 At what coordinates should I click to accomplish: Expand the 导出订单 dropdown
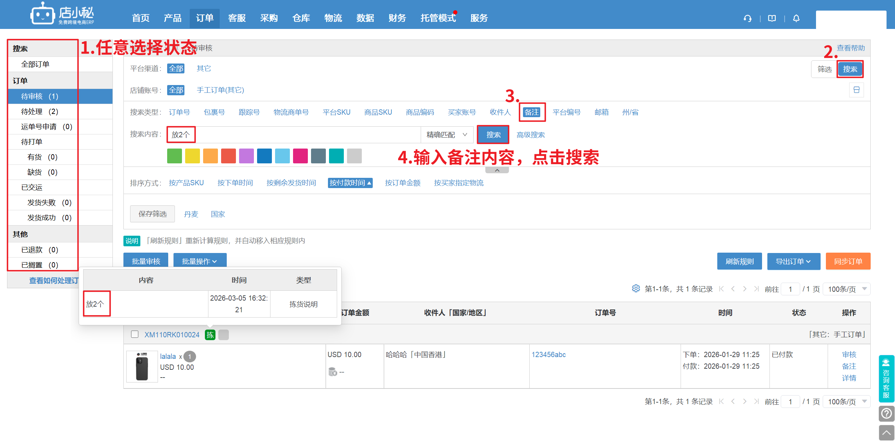click(793, 261)
